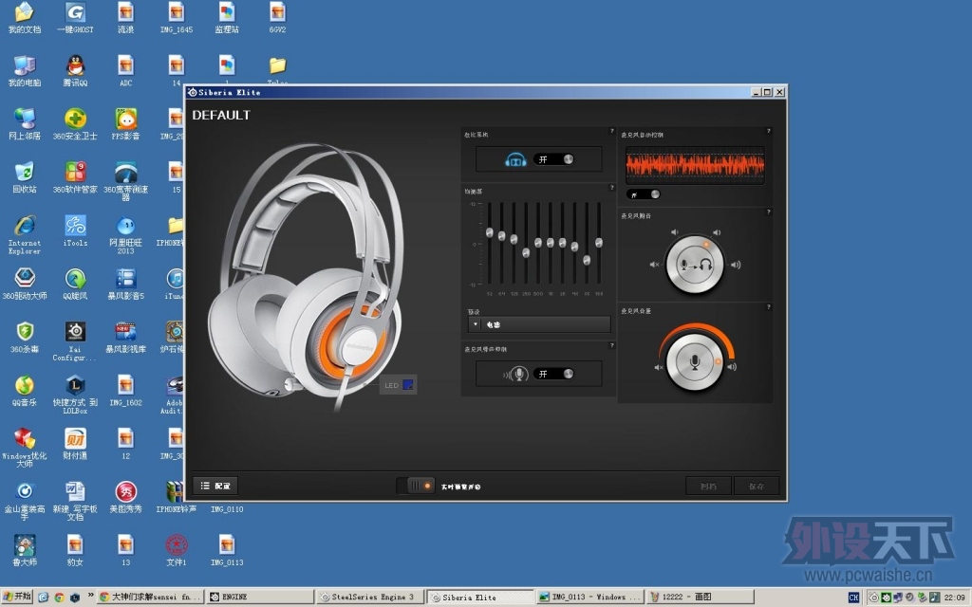Open 财付通 desktop icon
The height and width of the screenshot is (607, 972).
[75, 444]
